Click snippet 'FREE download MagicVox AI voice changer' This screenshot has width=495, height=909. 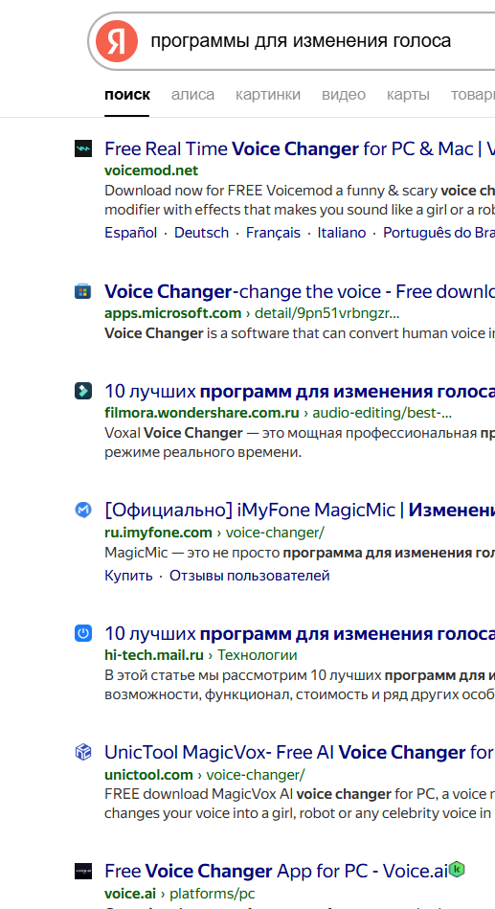click(x=300, y=804)
